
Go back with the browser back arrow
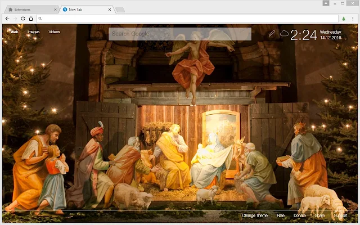(7, 19)
